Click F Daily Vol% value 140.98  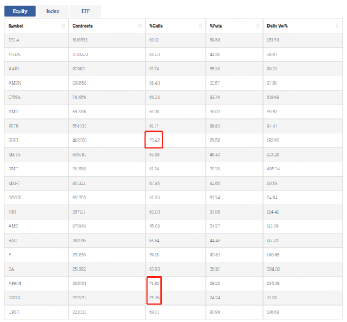point(273,255)
